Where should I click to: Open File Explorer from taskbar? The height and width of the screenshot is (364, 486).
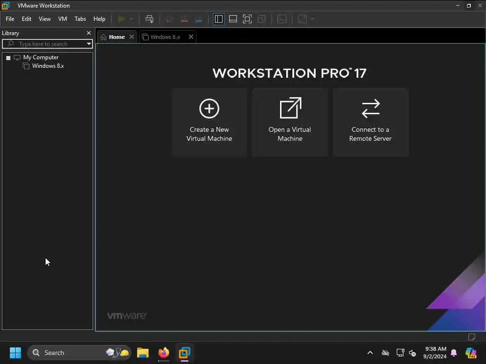(143, 353)
